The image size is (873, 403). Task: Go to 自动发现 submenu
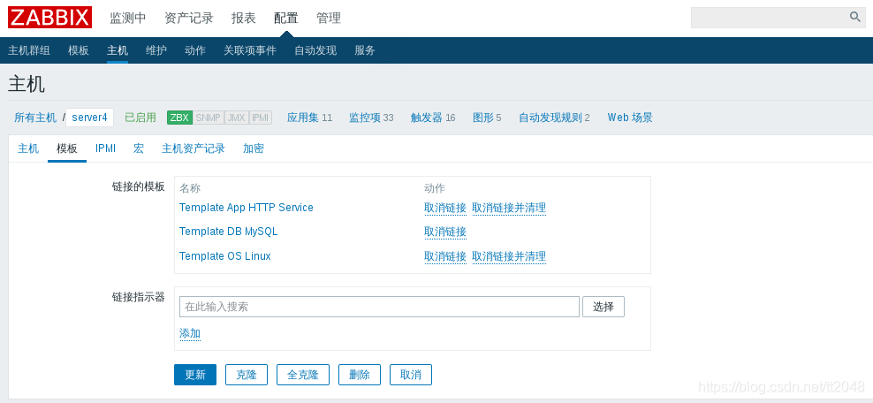click(x=315, y=50)
